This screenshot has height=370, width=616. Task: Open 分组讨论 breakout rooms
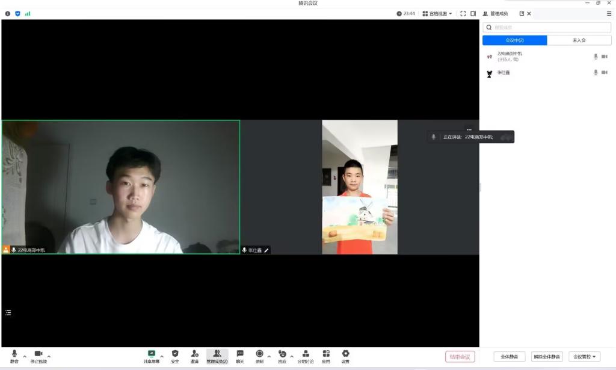[x=305, y=356]
